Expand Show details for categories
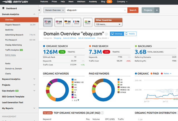178x121 pixels. point(103,38)
